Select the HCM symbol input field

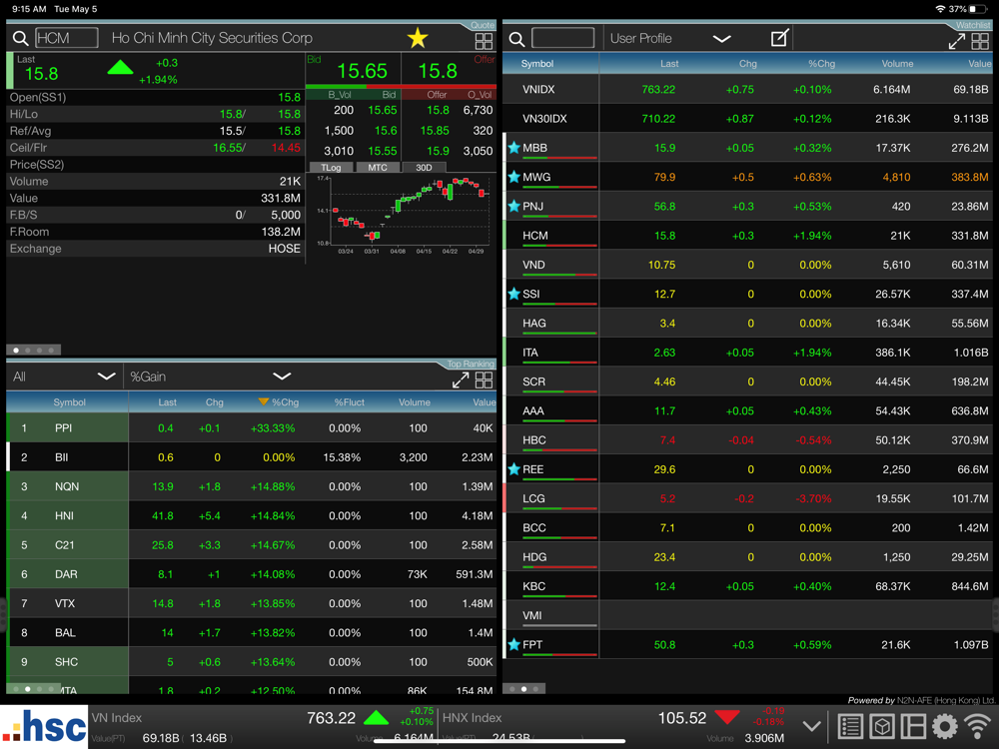[66, 38]
